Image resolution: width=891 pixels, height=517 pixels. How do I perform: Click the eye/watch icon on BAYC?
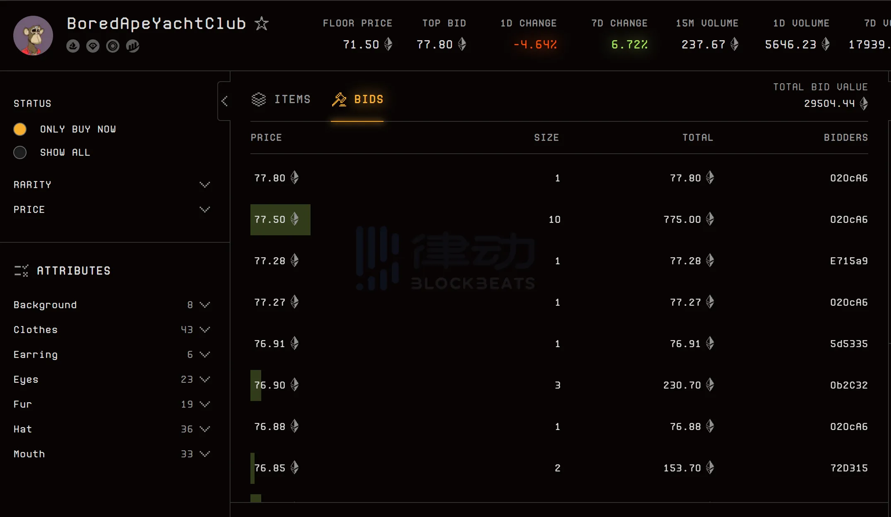point(93,46)
